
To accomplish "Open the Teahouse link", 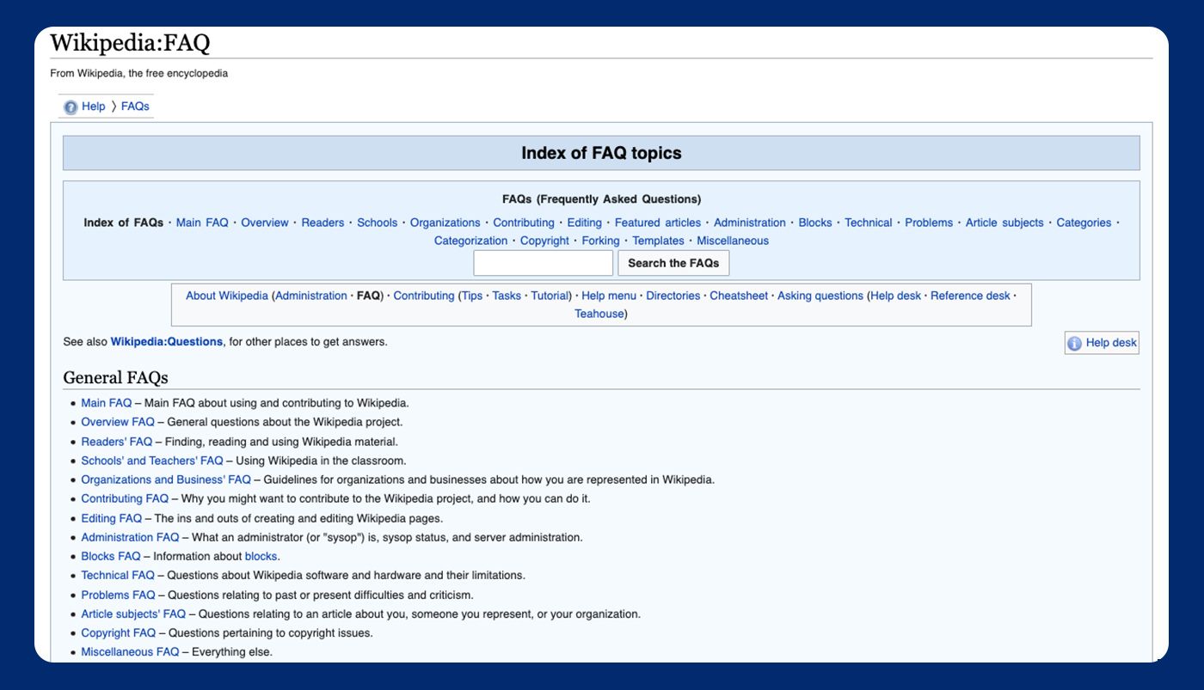I will pos(599,314).
